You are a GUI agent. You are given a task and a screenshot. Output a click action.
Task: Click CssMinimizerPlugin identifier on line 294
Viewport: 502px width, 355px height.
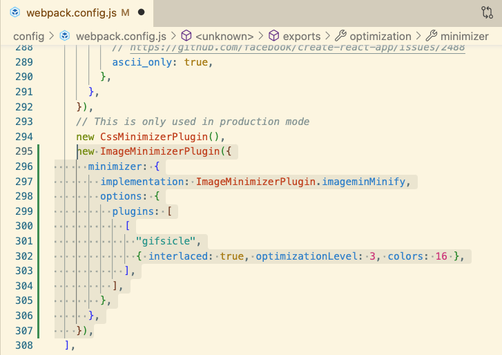coord(154,137)
